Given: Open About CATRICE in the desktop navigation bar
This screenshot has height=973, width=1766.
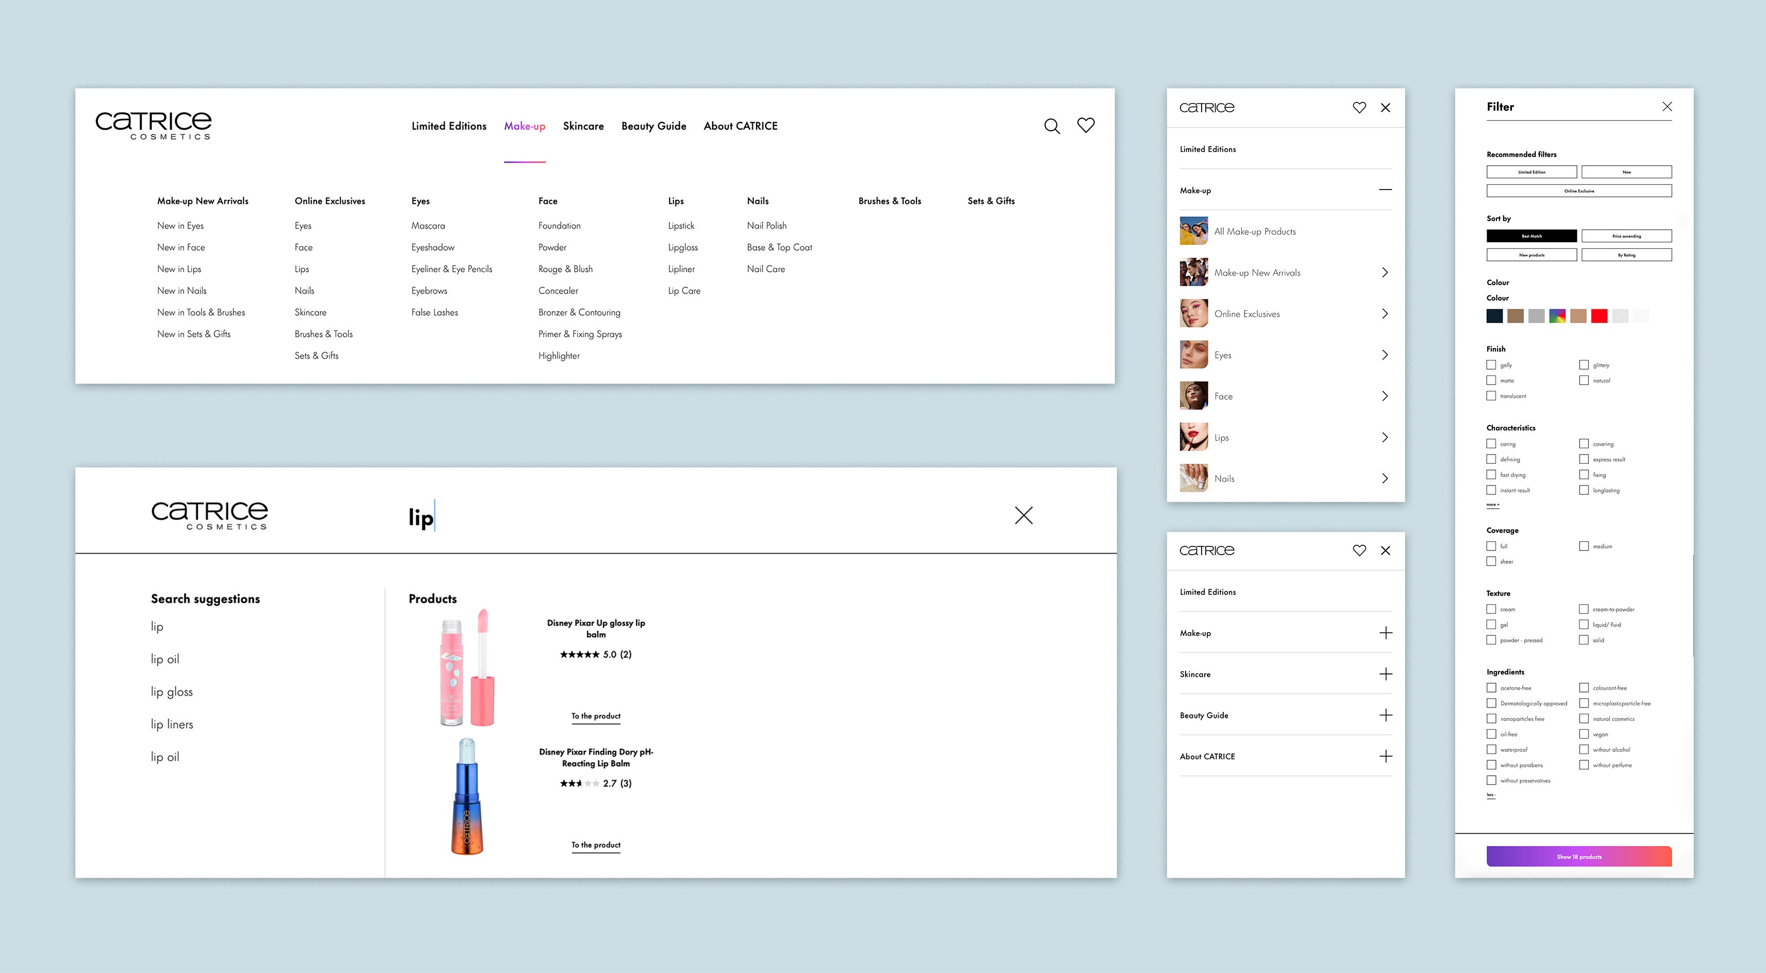Looking at the screenshot, I should pyautogui.click(x=740, y=126).
